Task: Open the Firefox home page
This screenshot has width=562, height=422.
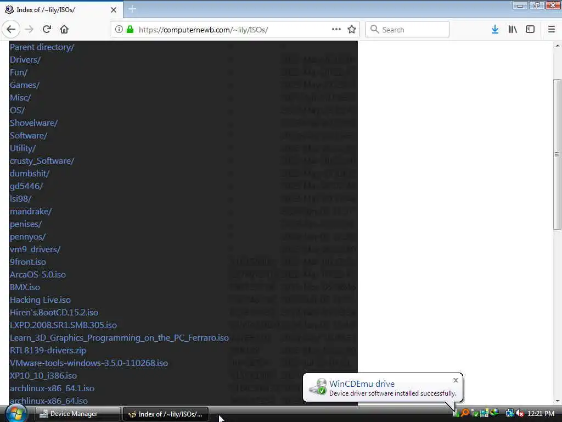Action: tap(64, 30)
